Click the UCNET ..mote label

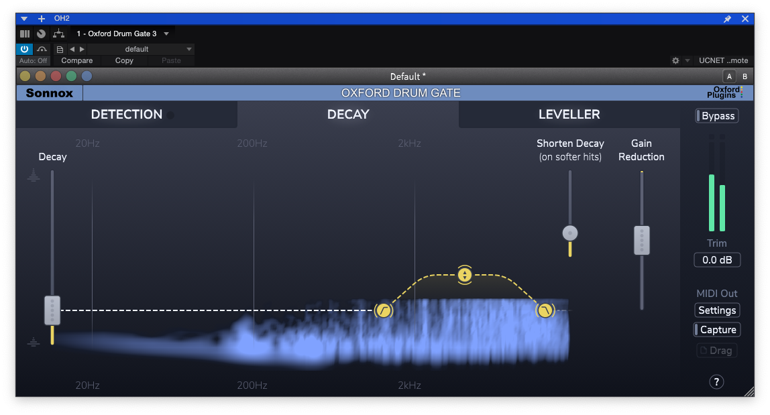[723, 60]
